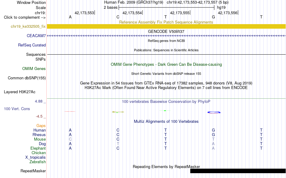
Task: Click the Common dbSNP(155) label
Action: click(26, 78)
